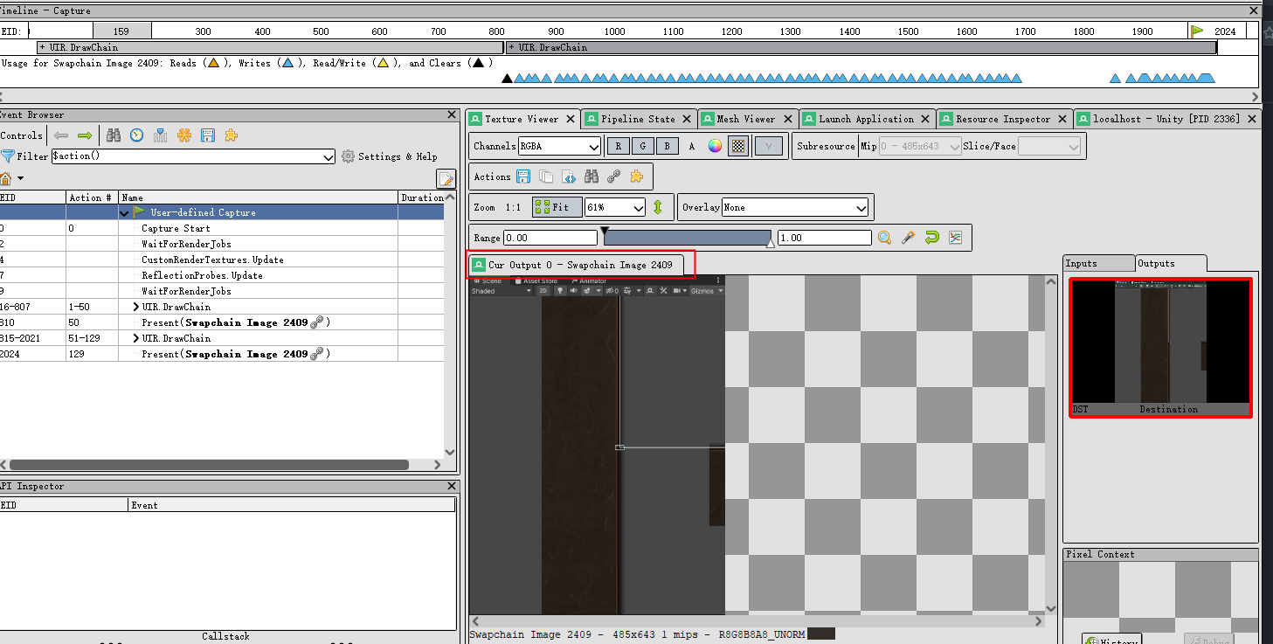Enable the checkerboard background toggle
Screen dimensions: 1273x644
point(738,146)
